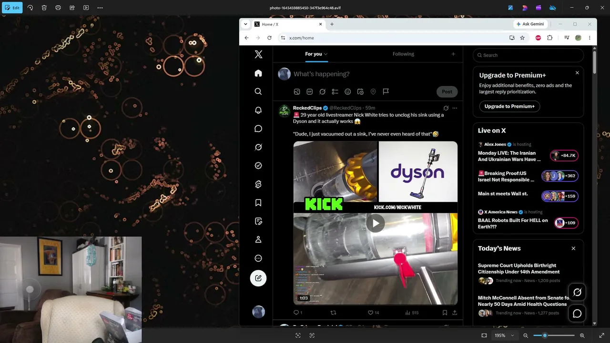
Task: Open Premium verified badge in X sidebar
Action: click(258, 166)
